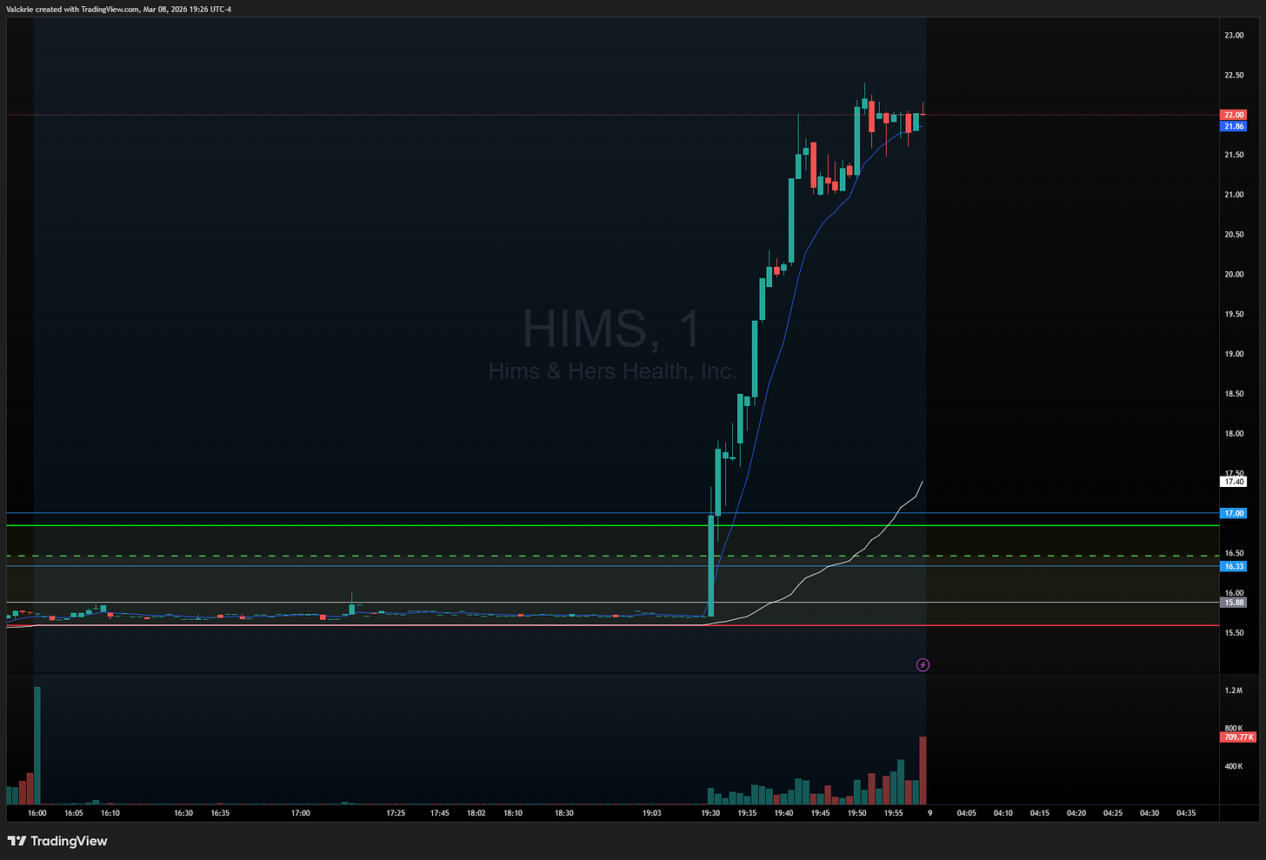
Task: Click the 19:03 time axis label
Action: [x=652, y=813]
